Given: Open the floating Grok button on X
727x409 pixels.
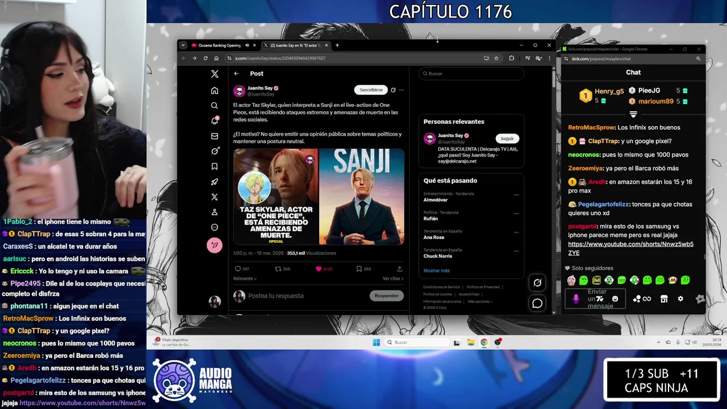Looking at the screenshot, I should point(537,282).
